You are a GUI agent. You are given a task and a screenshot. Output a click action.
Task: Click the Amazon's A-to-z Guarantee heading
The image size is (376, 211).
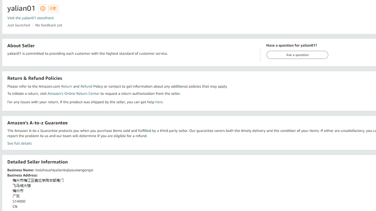coord(38,123)
